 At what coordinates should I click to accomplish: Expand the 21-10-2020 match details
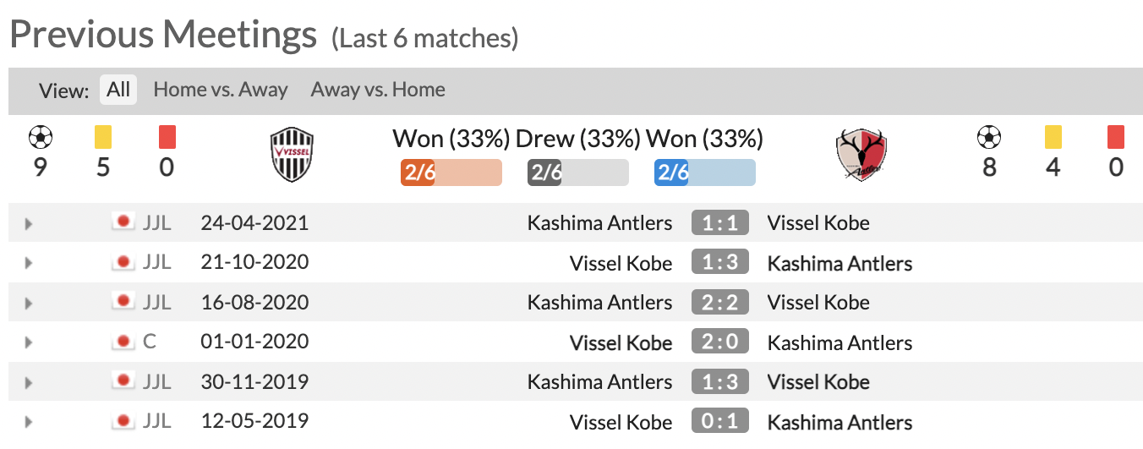click(x=29, y=263)
